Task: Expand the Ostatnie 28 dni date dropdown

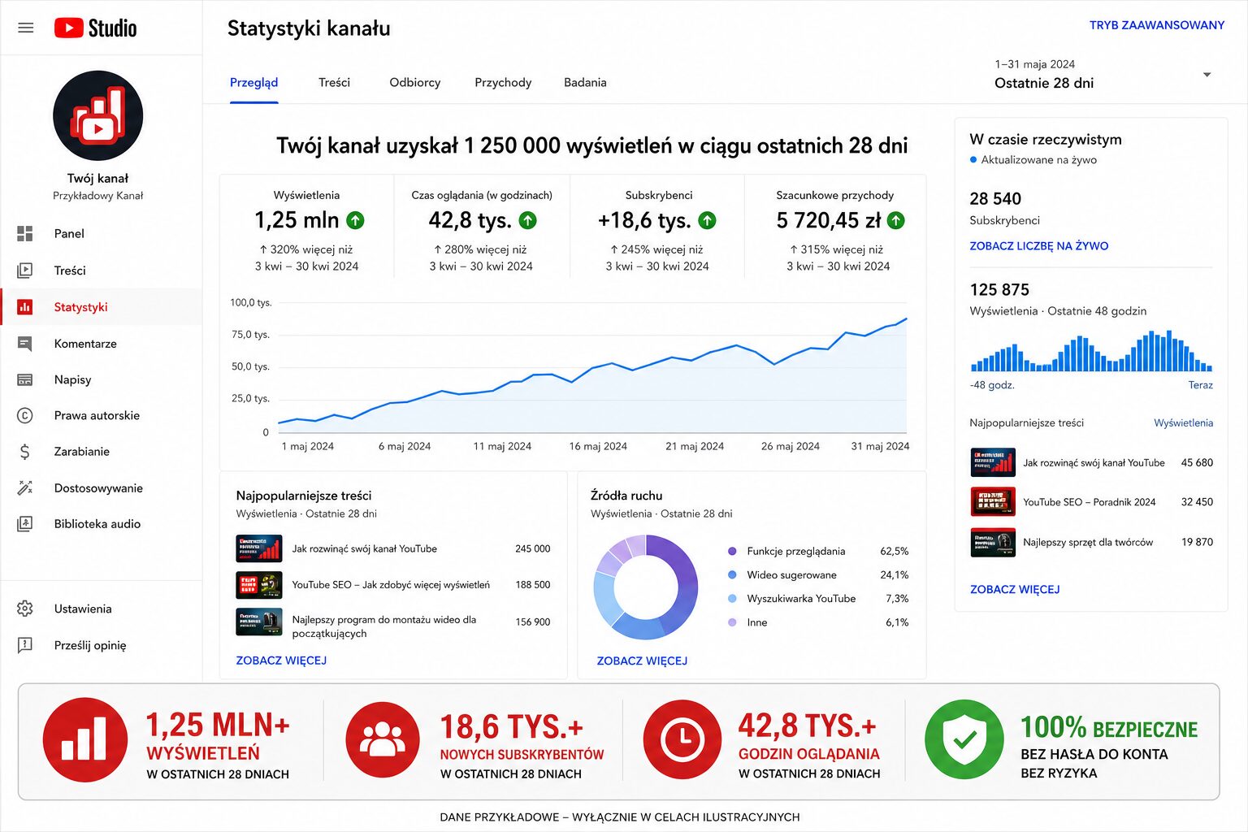Action: (x=1207, y=75)
